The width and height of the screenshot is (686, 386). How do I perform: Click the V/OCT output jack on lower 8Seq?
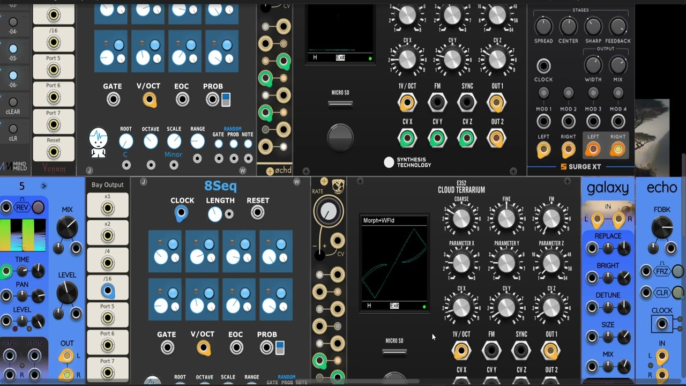tap(203, 348)
